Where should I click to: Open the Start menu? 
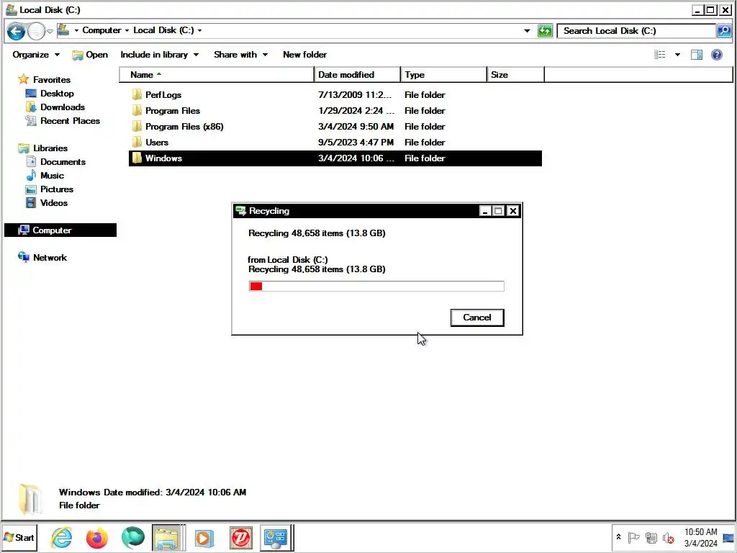(x=19, y=537)
